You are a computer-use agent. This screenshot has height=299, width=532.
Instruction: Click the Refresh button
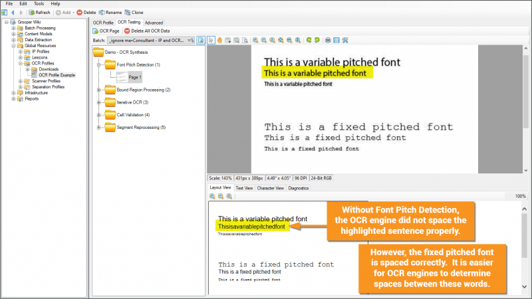coord(40,13)
